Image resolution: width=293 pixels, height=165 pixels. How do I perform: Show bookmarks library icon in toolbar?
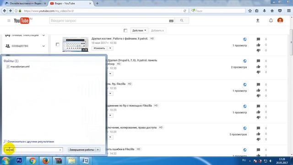pyautogui.click(x=257, y=11)
